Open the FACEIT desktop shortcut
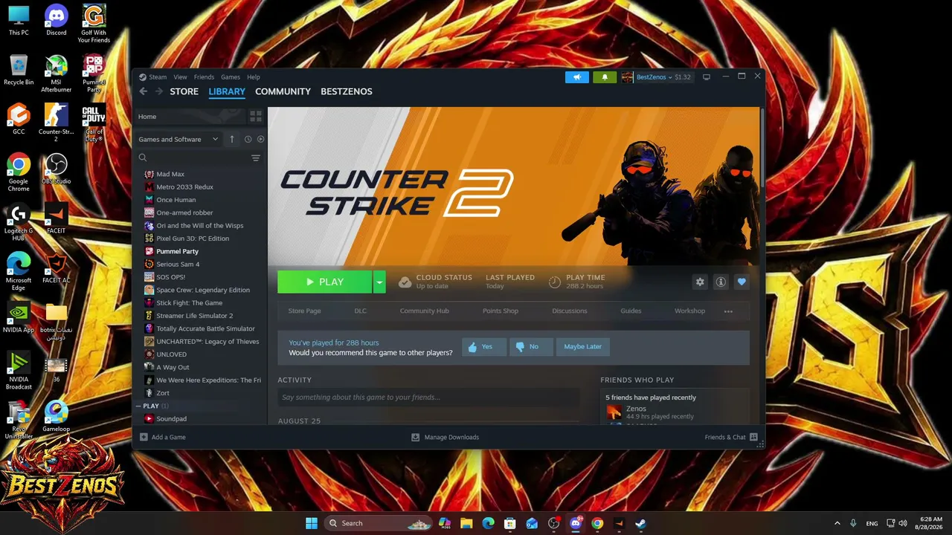The height and width of the screenshot is (535, 952). pyautogui.click(x=57, y=218)
